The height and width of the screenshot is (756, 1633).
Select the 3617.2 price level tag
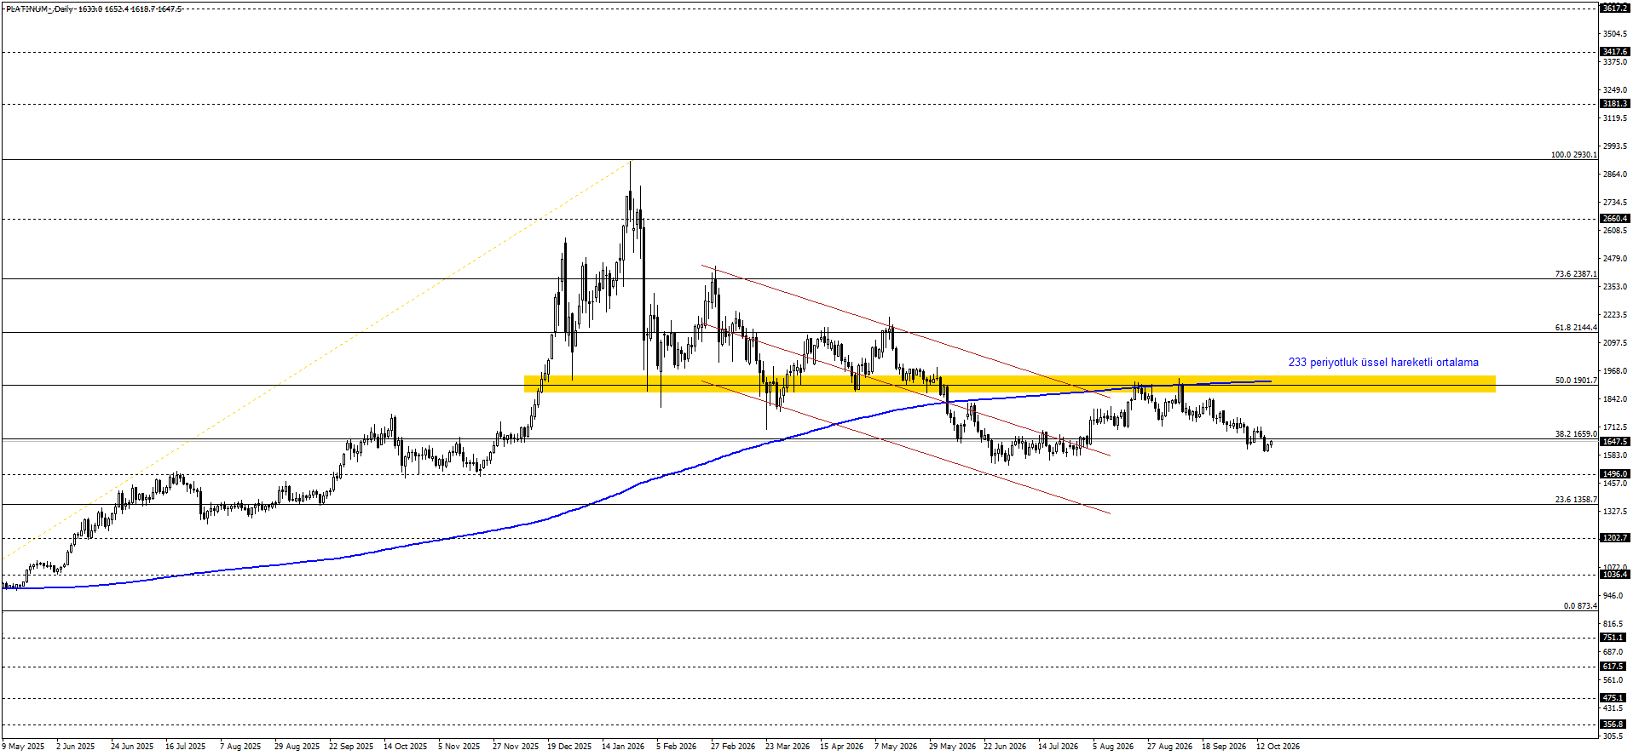pyautogui.click(x=1614, y=8)
